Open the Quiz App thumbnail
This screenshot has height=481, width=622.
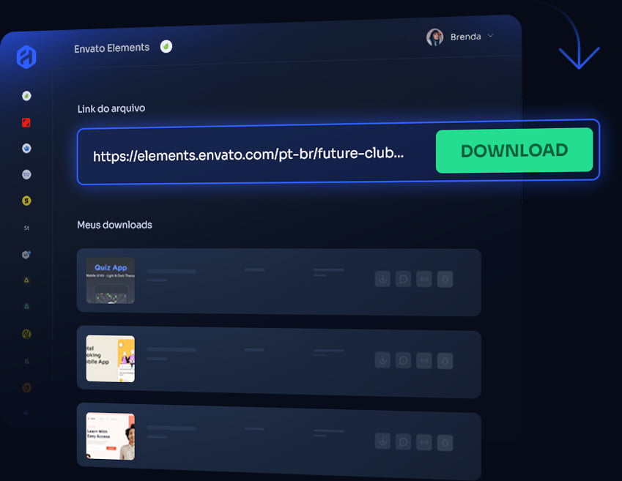pos(111,280)
